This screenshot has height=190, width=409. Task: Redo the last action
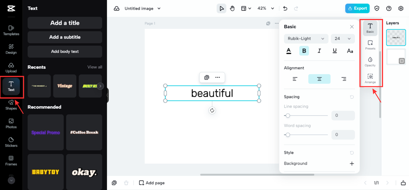[x=296, y=9]
